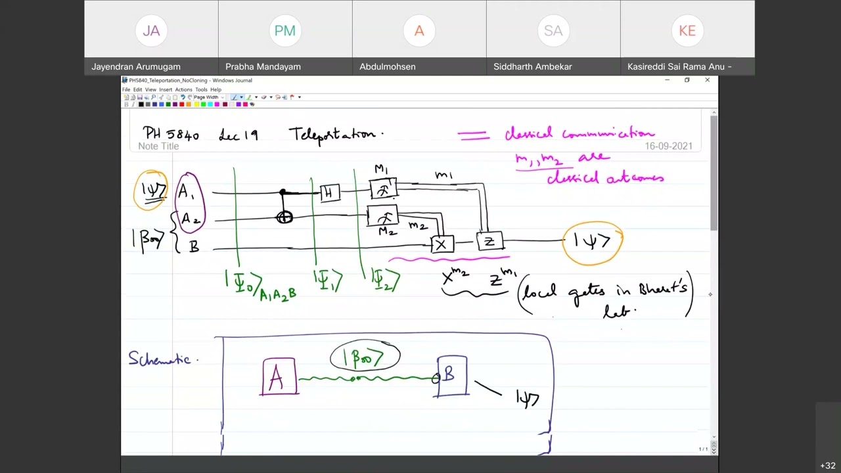Click the 16-09-2021 note date
The image size is (841, 473).
pyautogui.click(x=668, y=146)
